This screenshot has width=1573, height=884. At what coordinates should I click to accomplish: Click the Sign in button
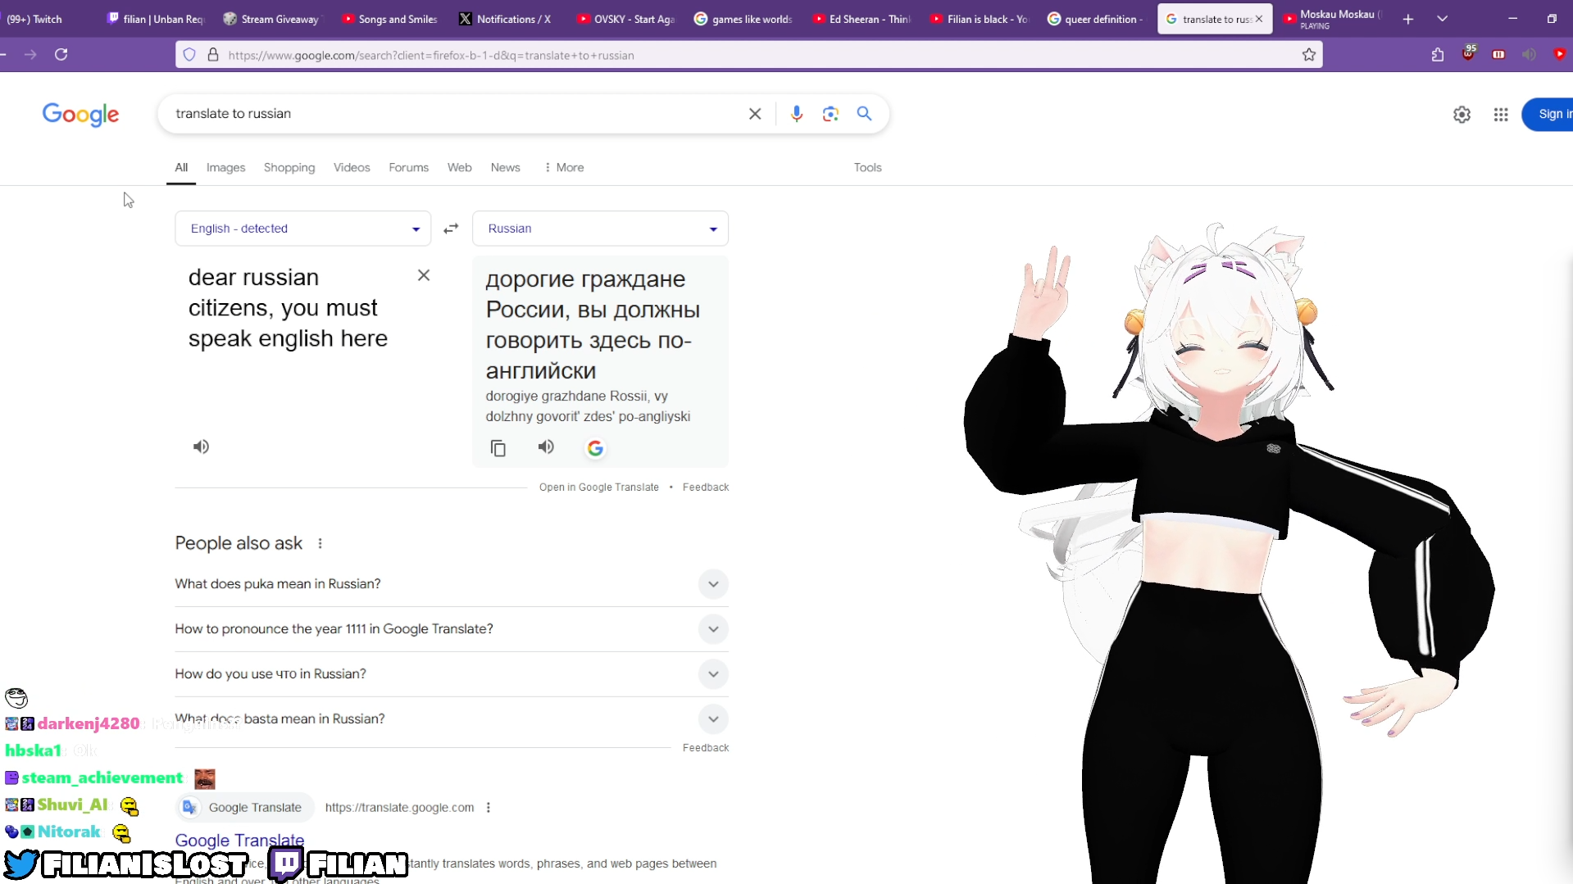1548,115
